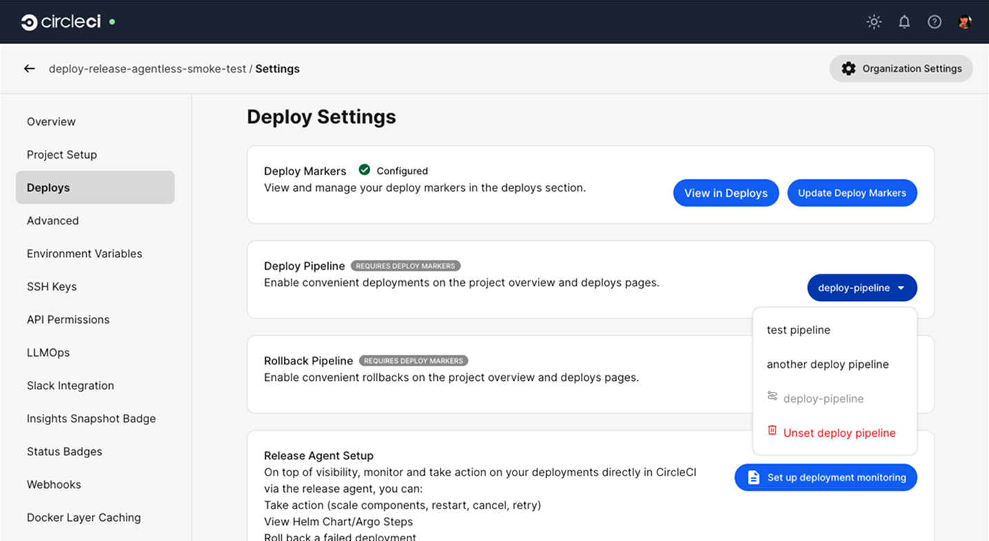Viewport: 989px width, 541px height.
Task: Click the green Configured checkmark badge
Action: 364,170
